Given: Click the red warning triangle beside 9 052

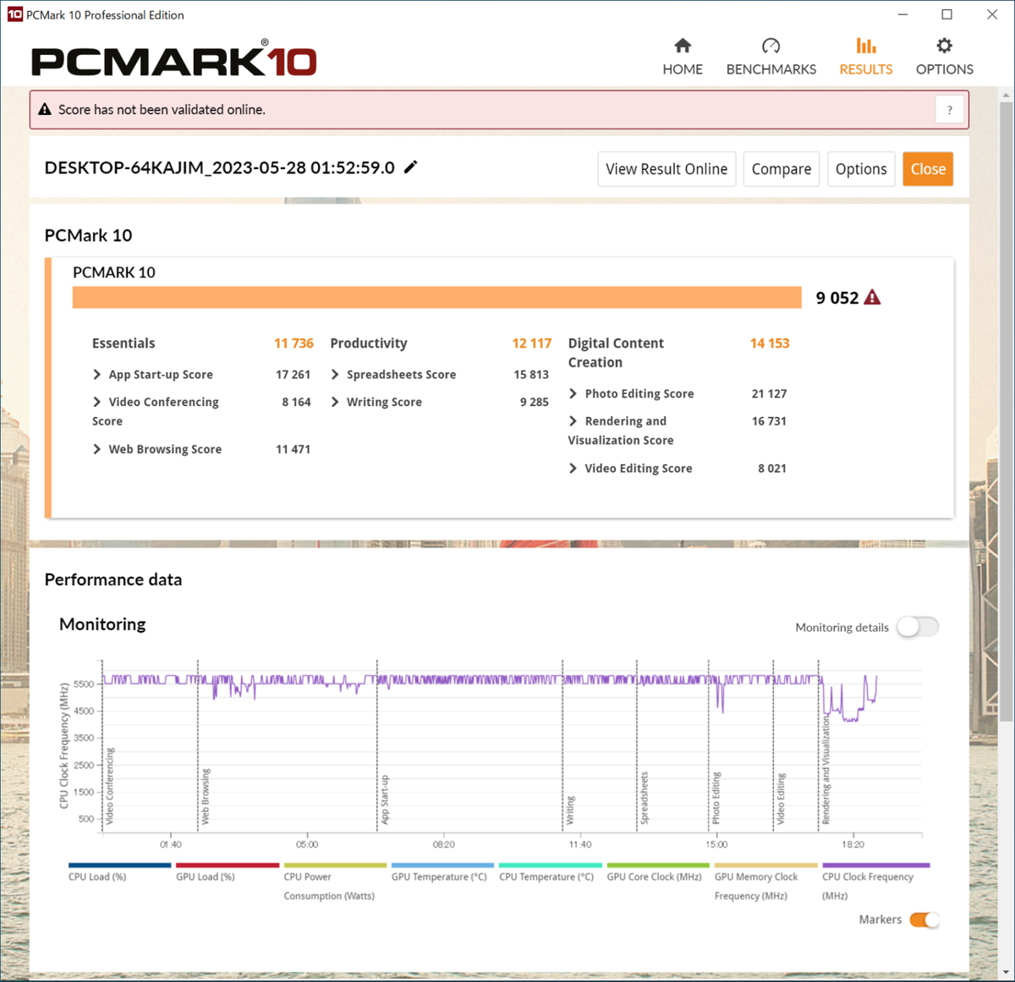Looking at the screenshot, I should click(873, 298).
